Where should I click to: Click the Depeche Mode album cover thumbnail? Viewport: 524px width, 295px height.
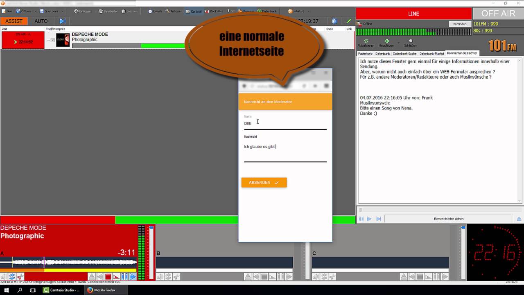(x=63, y=40)
